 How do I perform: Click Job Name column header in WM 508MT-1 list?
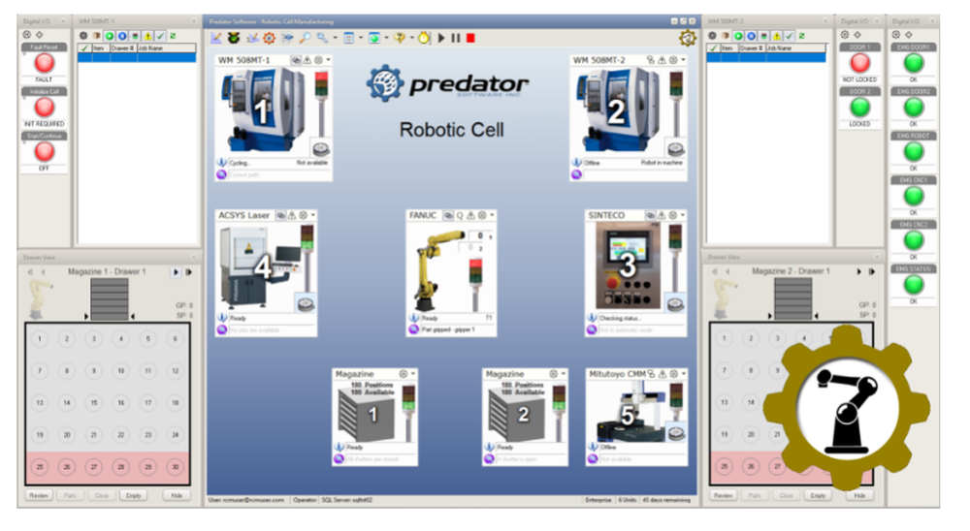coord(167,47)
